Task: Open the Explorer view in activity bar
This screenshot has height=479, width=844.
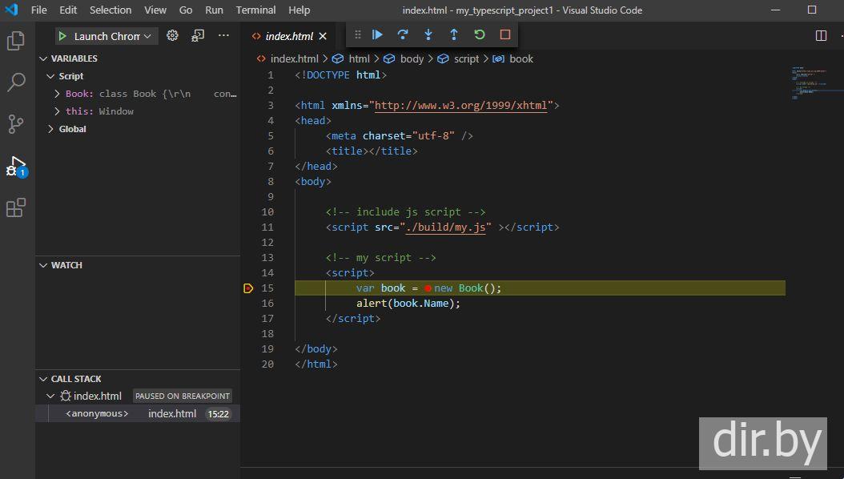Action: click(x=16, y=41)
